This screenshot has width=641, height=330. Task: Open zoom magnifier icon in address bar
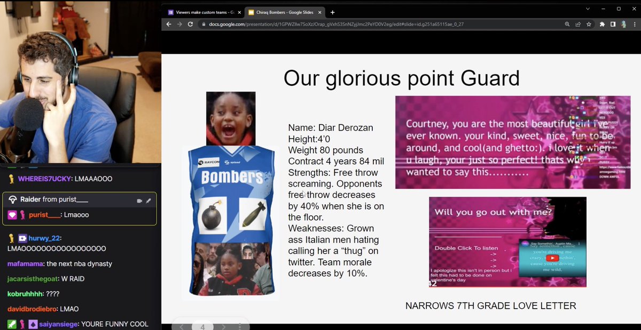[567, 25]
